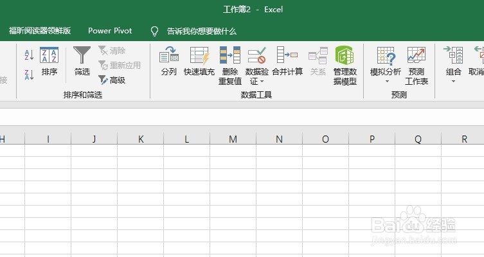
Task: Select column I header
Action: click(48, 139)
